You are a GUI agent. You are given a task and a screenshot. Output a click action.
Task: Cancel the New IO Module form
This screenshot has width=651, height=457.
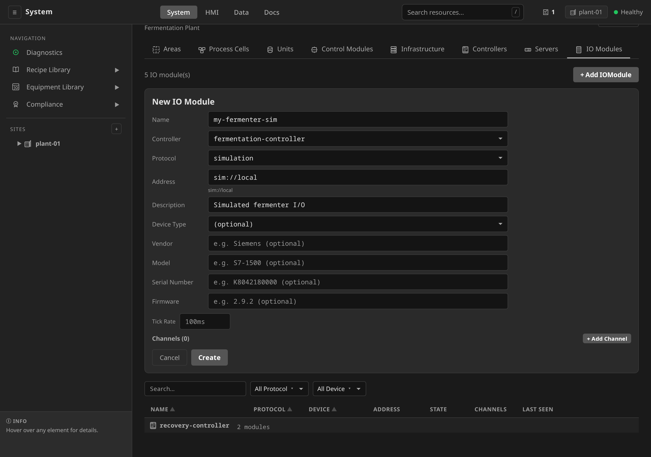click(169, 358)
